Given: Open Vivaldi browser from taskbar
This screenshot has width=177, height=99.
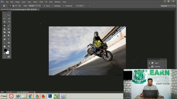Looking at the screenshot, I should [x=11, y=96].
